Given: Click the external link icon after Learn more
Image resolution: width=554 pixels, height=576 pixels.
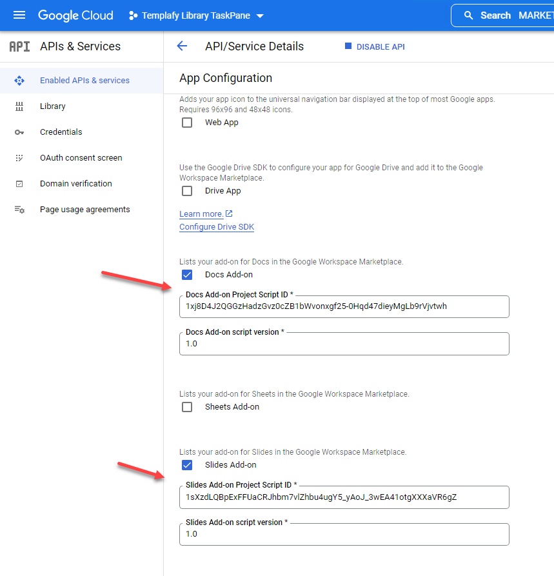Looking at the screenshot, I should coord(229,214).
